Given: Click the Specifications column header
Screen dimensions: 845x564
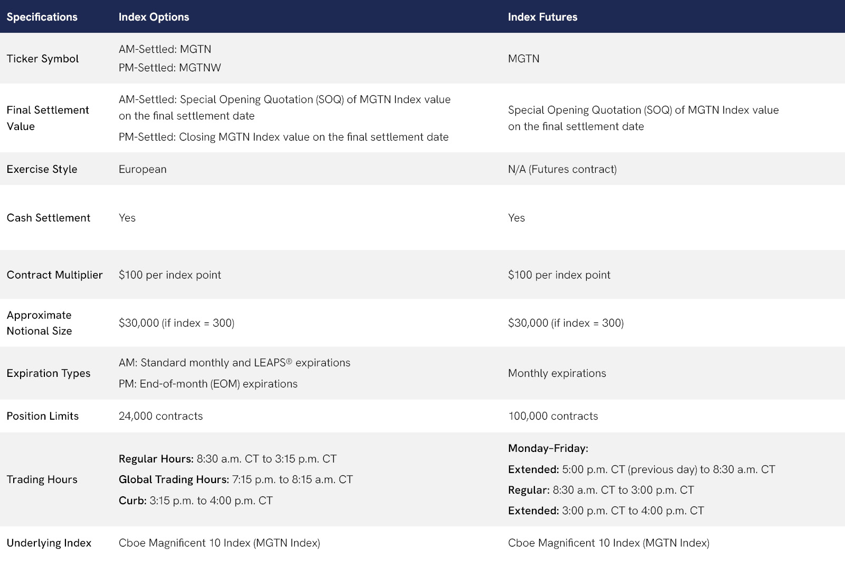Looking at the screenshot, I should pyautogui.click(x=42, y=17).
